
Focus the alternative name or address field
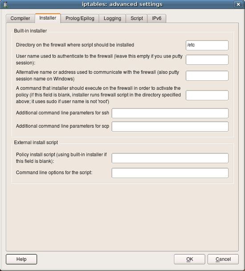pos(207,75)
